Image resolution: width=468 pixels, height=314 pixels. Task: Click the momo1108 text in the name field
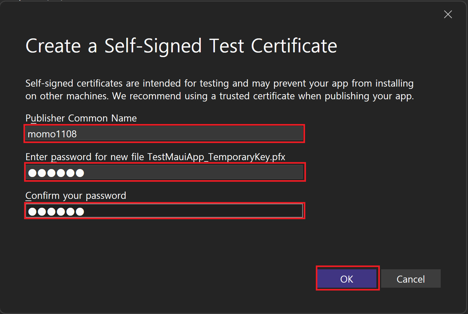tap(52, 134)
